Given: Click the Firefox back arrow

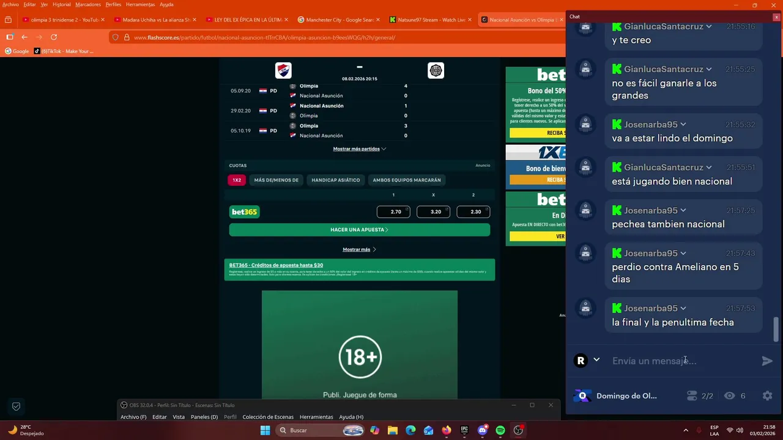Looking at the screenshot, I should [x=24, y=37].
